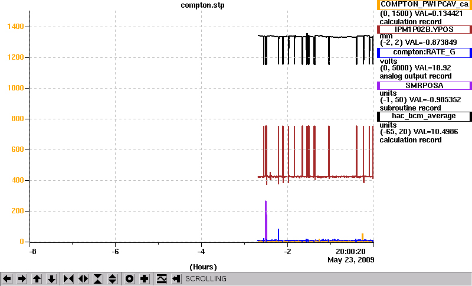Viewport: 472px width, 286px height.
Task: Click the (Hours) axis unit label
Action: point(203,267)
